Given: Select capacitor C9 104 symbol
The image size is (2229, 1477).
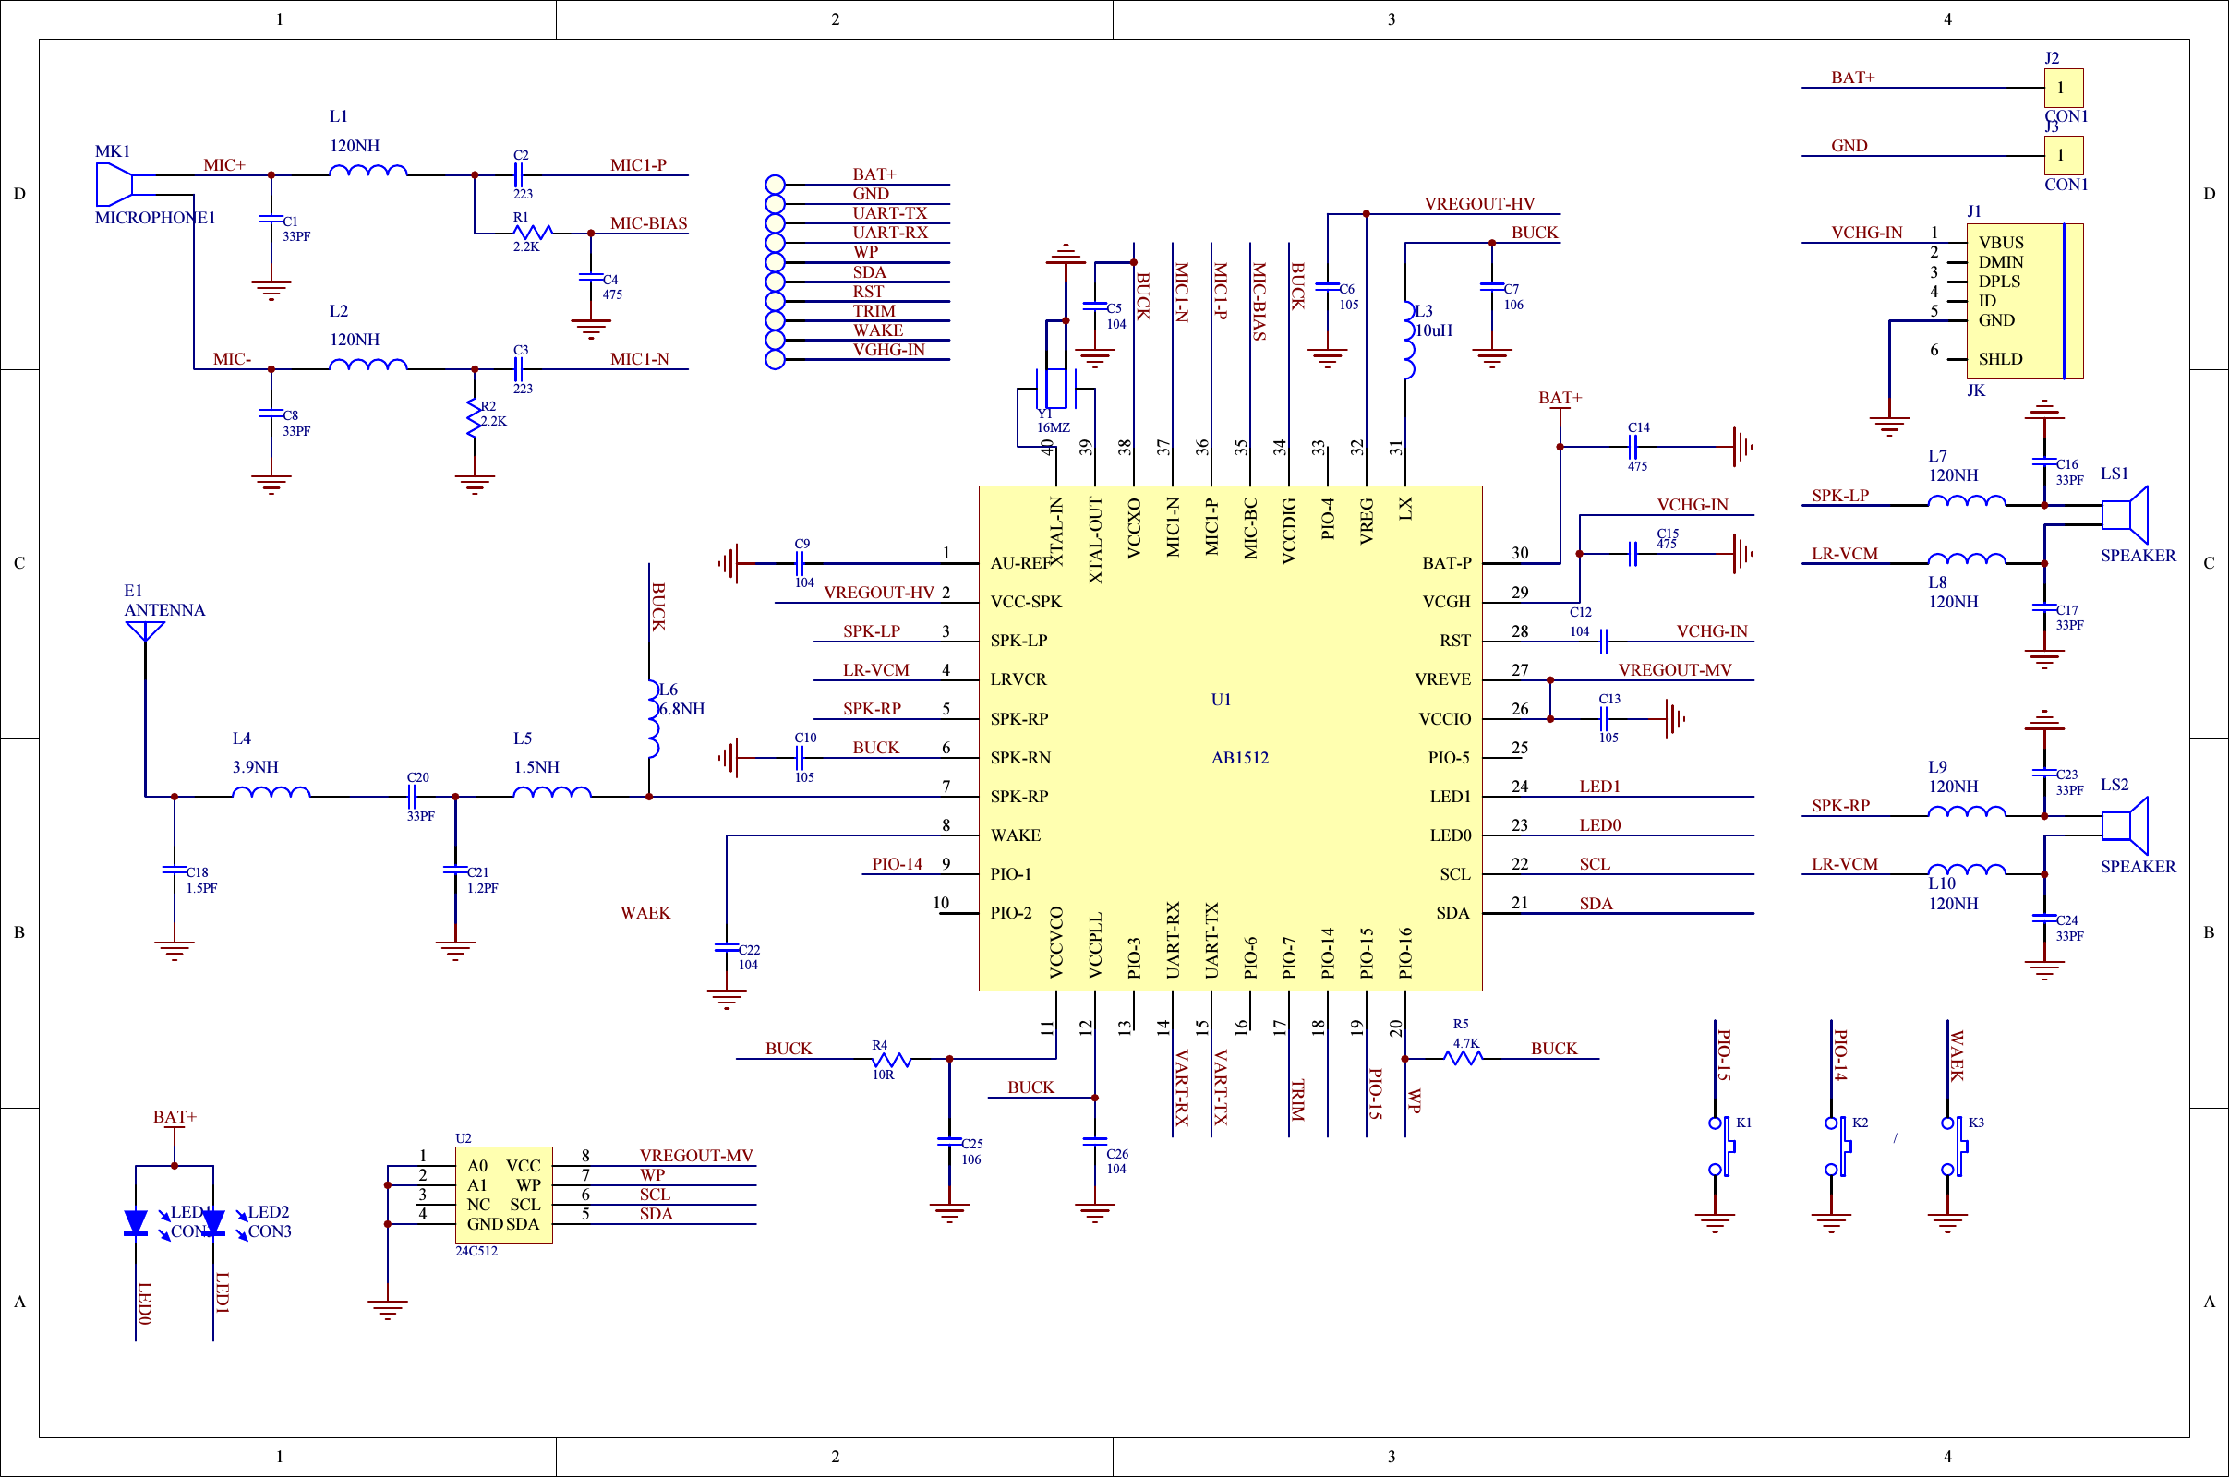Looking at the screenshot, I should [x=799, y=563].
